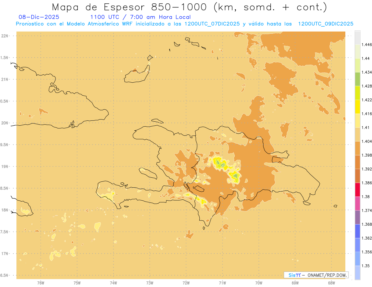Click the colorbar value '1.362'
This screenshot has height=287, width=372.
pyautogui.click(x=367, y=238)
